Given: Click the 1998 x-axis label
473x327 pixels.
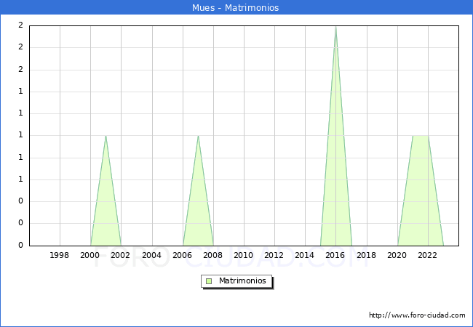Looking at the screenshot, I should (x=60, y=255).
